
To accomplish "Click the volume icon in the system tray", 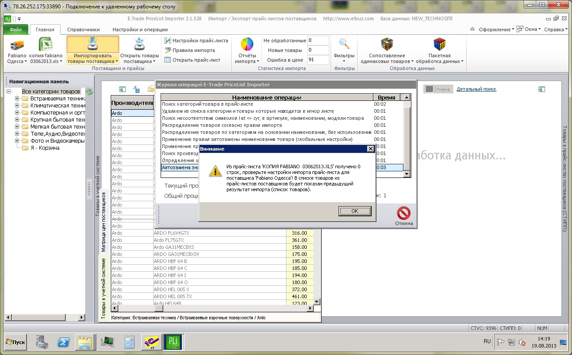I will [522, 342].
